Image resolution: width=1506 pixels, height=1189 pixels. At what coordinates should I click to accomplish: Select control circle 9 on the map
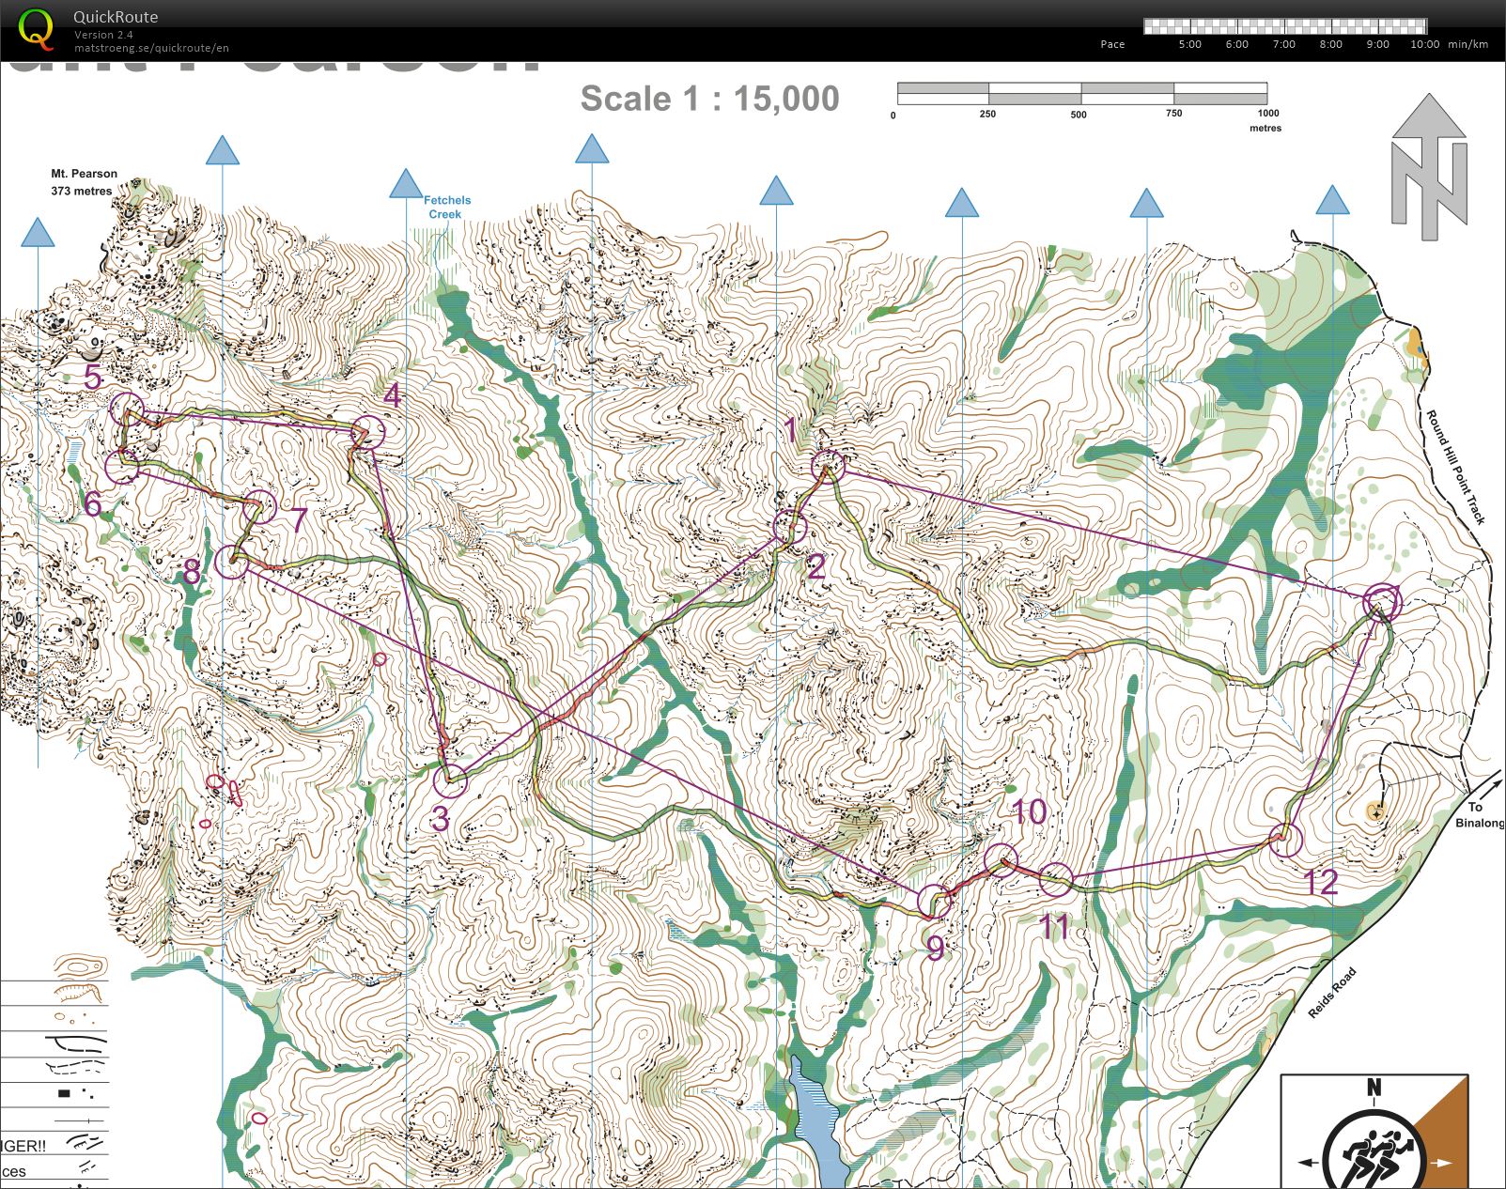click(934, 901)
